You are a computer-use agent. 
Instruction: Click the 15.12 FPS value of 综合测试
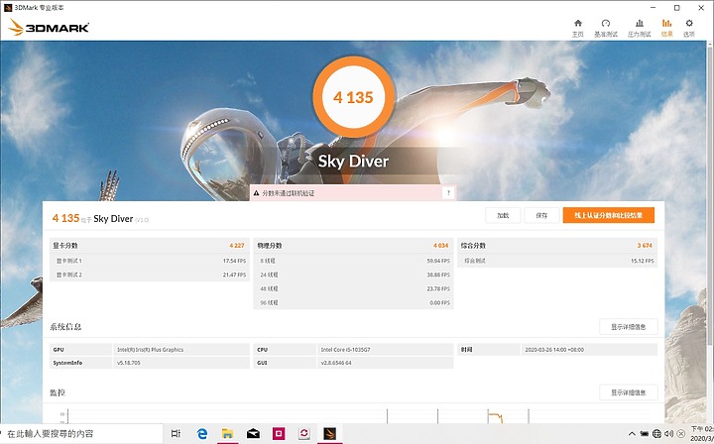pyautogui.click(x=642, y=261)
